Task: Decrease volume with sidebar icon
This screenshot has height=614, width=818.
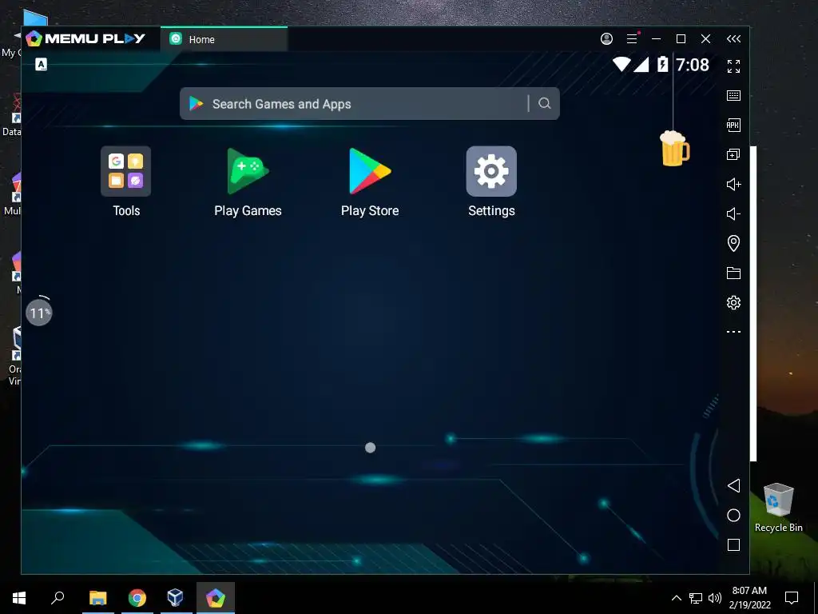Action: point(733,213)
